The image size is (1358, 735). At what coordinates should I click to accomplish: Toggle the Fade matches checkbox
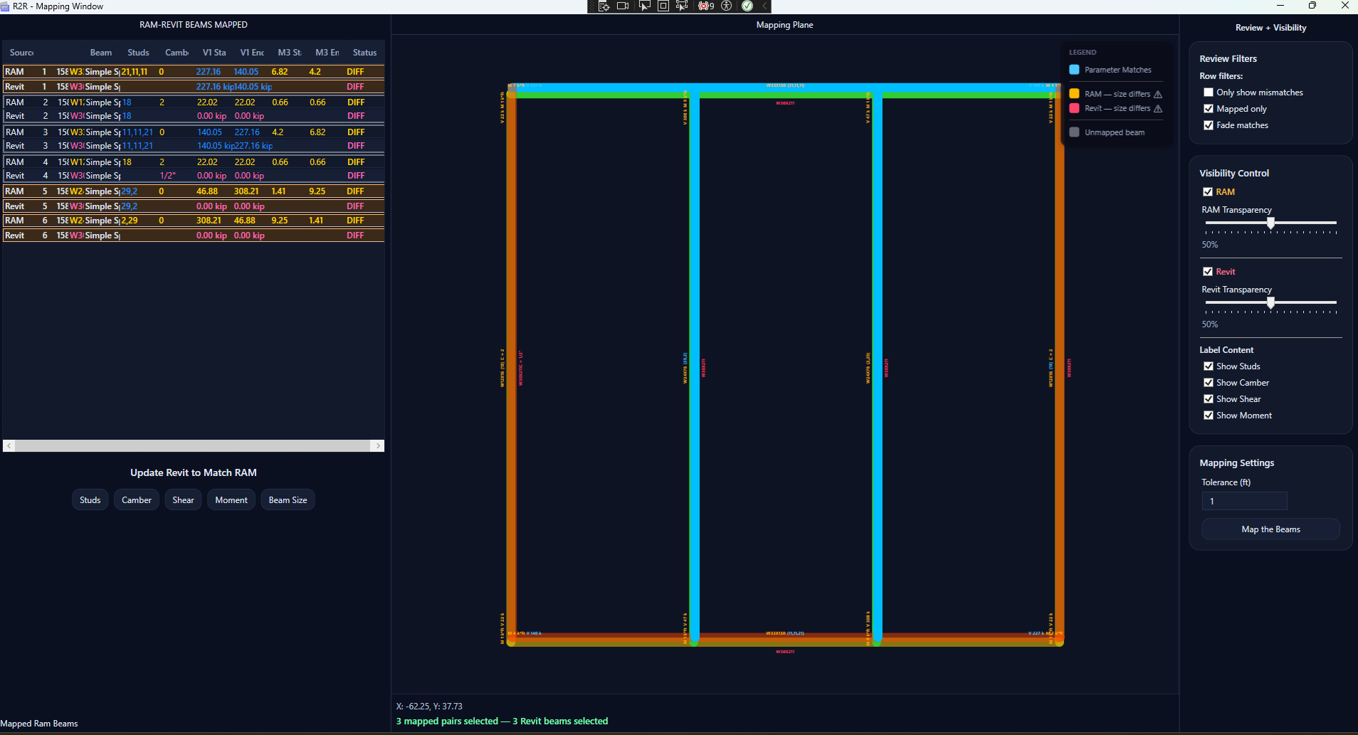pos(1209,125)
